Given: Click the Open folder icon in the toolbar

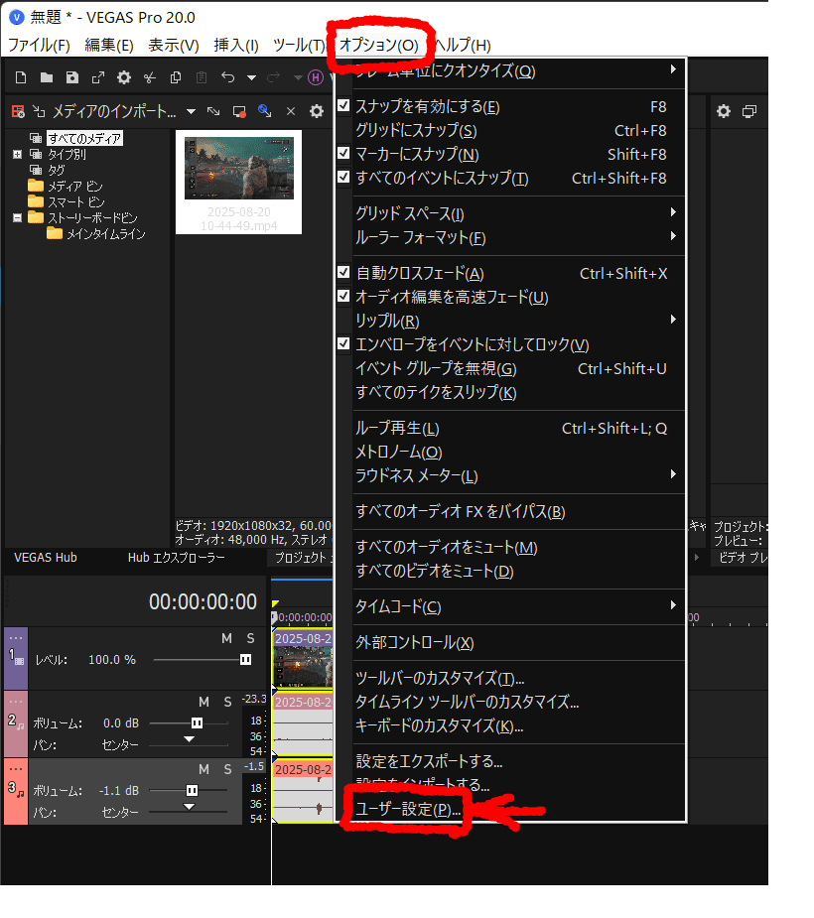Looking at the screenshot, I should [47, 77].
